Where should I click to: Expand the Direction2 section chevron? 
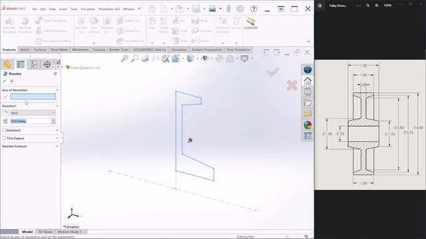click(57, 130)
